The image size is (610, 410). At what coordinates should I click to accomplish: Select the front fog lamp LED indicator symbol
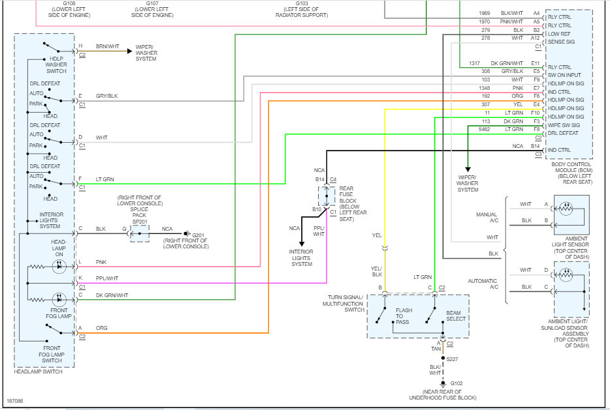(x=59, y=299)
